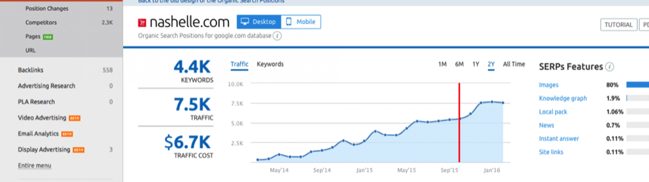Select the Keywords chart tab
649x182 pixels.
(270, 64)
